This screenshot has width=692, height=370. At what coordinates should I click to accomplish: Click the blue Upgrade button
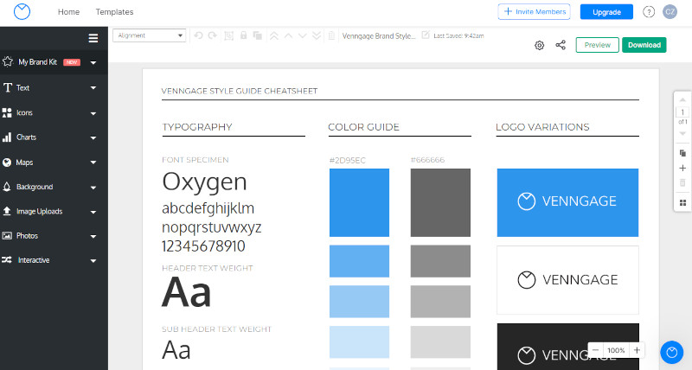[x=606, y=12]
